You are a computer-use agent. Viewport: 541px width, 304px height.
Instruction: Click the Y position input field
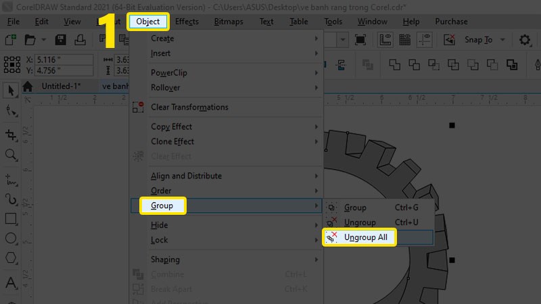click(x=64, y=71)
